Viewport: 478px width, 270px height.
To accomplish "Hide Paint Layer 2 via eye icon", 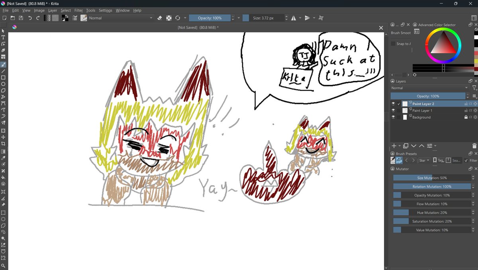I will pyautogui.click(x=393, y=104).
